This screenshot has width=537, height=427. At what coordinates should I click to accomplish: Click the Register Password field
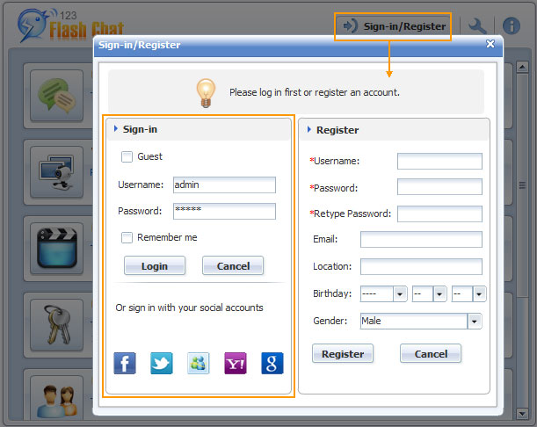(x=439, y=187)
